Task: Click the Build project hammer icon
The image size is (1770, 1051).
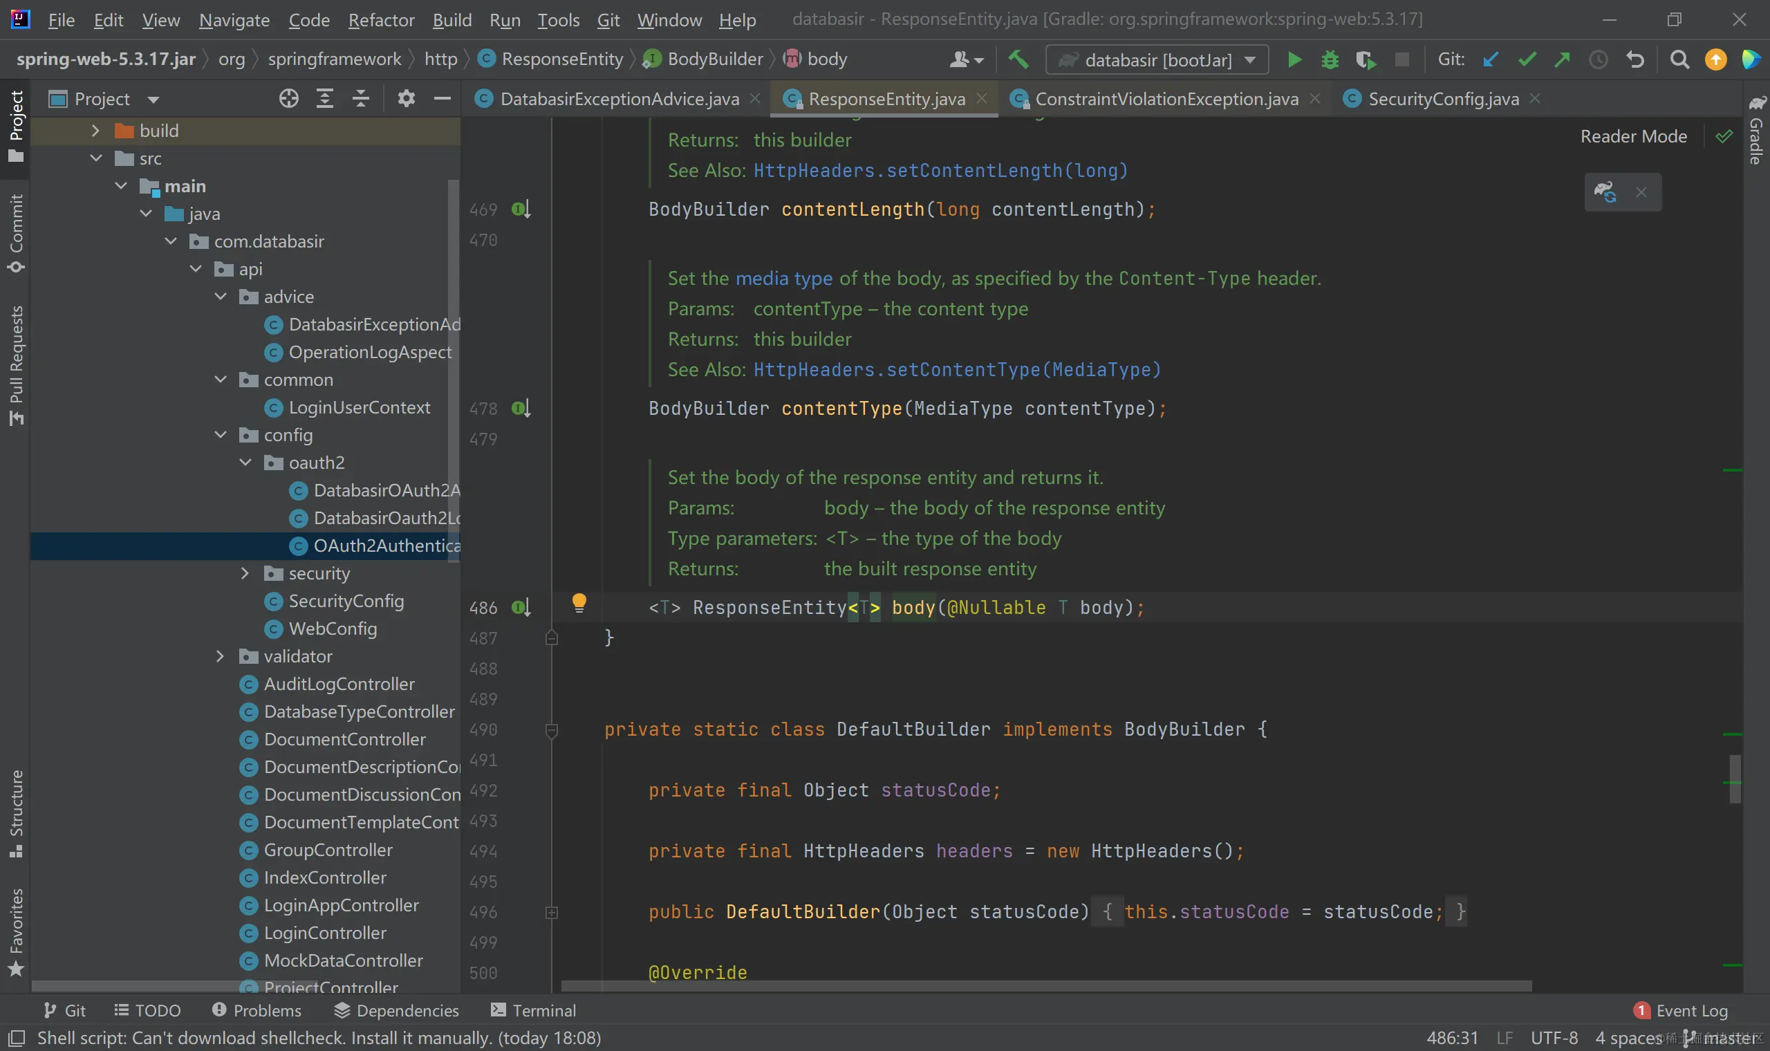Action: 1018,59
